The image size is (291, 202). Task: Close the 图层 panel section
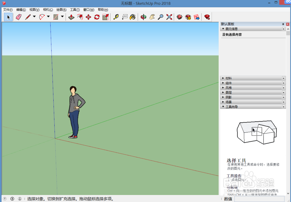tap(283, 93)
